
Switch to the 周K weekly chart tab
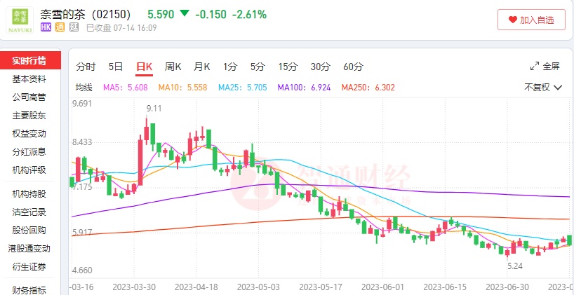[x=173, y=67]
